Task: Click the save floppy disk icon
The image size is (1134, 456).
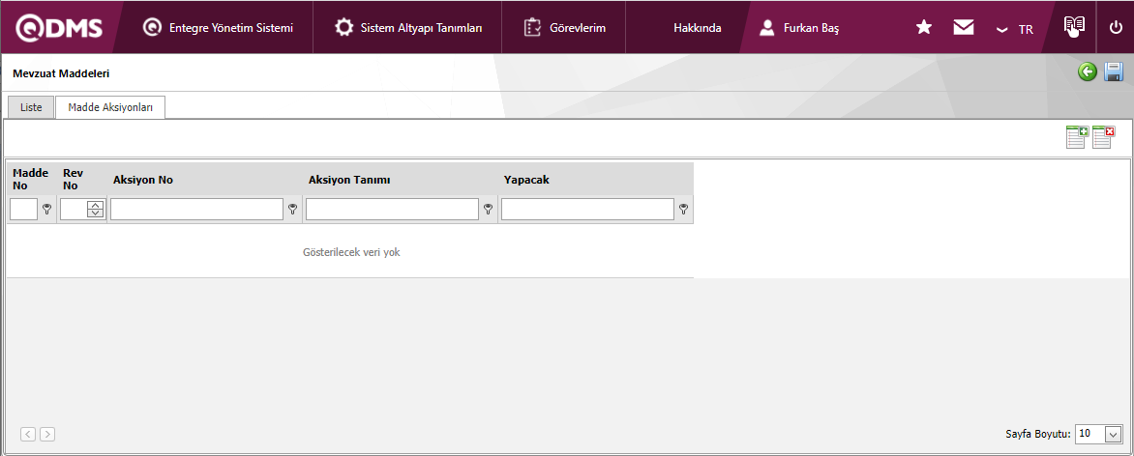Action: [x=1113, y=71]
